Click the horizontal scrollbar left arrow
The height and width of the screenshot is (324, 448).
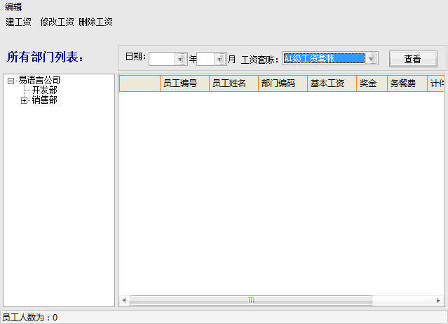click(124, 300)
